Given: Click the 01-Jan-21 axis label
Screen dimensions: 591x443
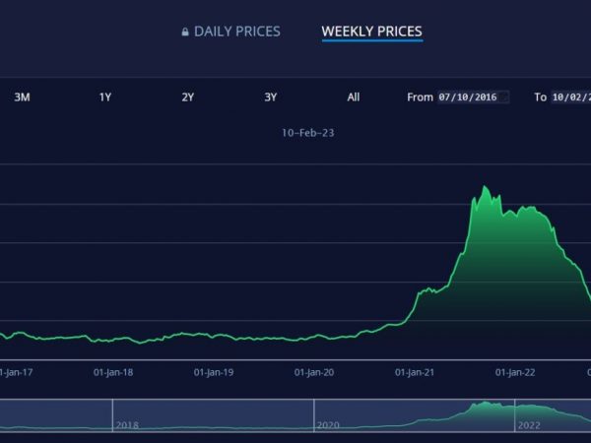Looking at the screenshot, I should click(x=415, y=372).
